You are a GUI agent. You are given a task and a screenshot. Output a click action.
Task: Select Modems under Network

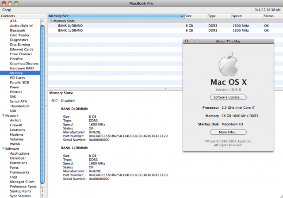pyautogui.click(x=17, y=134)
